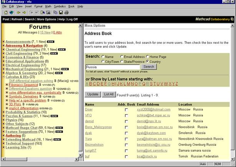Screen dimensions: 236x167
Task: Expand the Physics forum
Action: point(3,120)
